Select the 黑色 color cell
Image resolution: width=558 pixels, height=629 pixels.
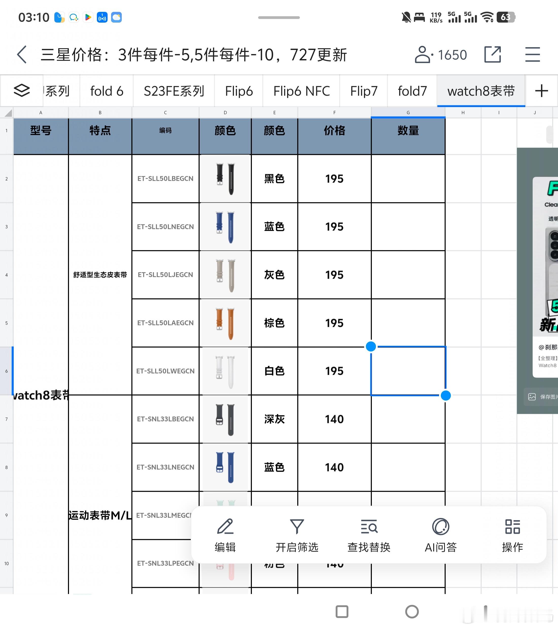pyautogui.click(x=274, y=179)
